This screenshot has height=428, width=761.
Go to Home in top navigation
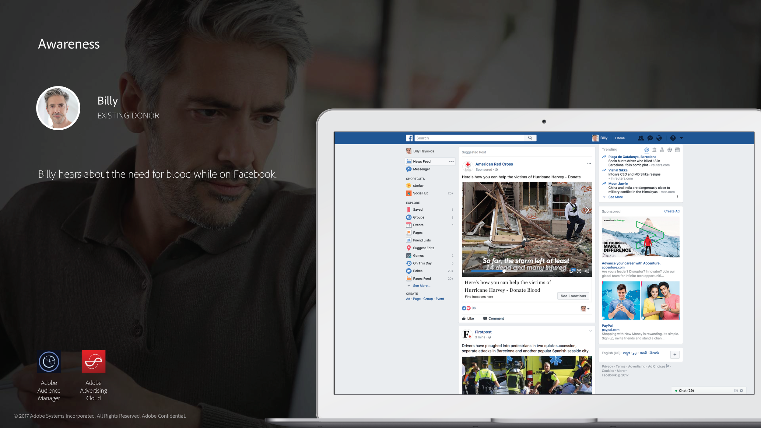pyautogui.click(x=619, y=138)
